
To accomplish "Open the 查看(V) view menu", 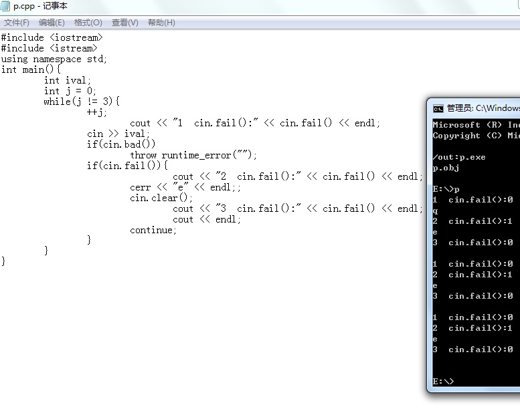I will 125,23.
